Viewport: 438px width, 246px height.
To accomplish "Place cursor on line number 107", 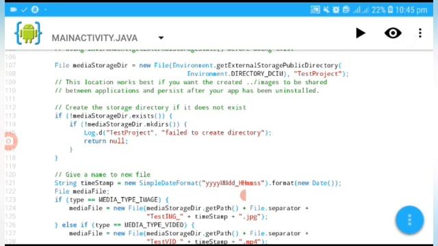I will coord(10,66).
